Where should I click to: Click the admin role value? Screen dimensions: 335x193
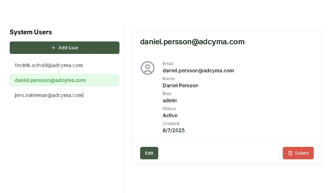tap(170, 100)
